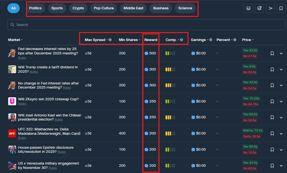Switch to the Politics category
The height and width of the screenshot is (173, 287).
click(x=35, y=8)
